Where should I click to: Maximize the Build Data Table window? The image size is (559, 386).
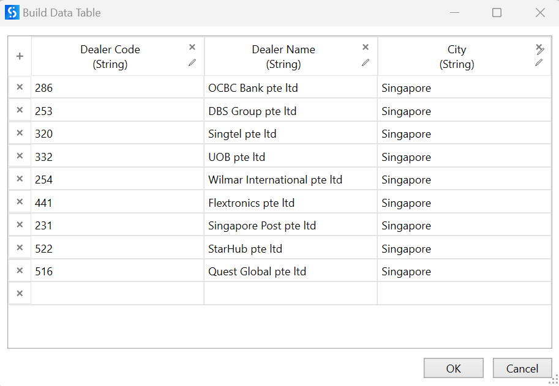(x=497, y=12)
